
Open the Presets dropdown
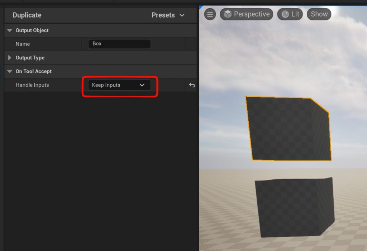(x=168, y=15)
